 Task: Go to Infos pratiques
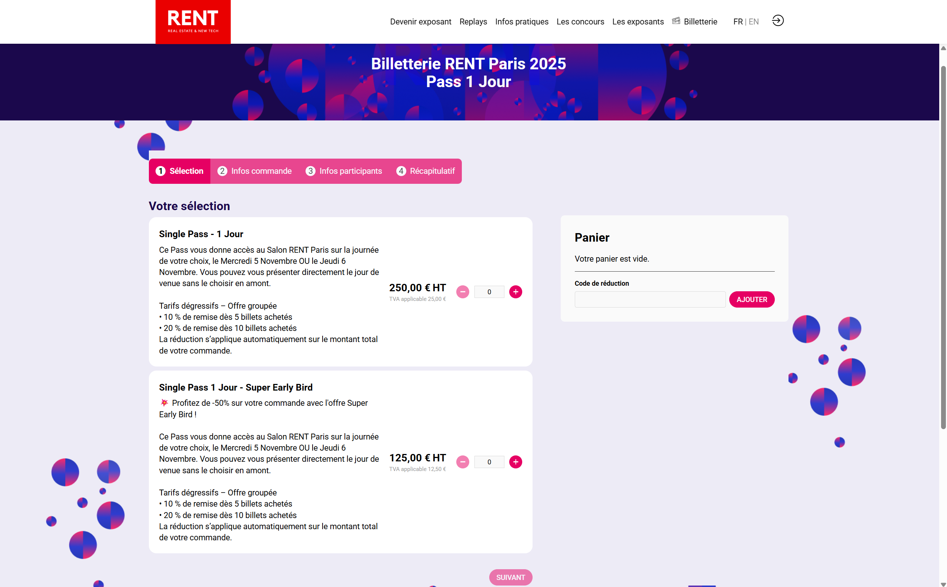coord(521,22)
